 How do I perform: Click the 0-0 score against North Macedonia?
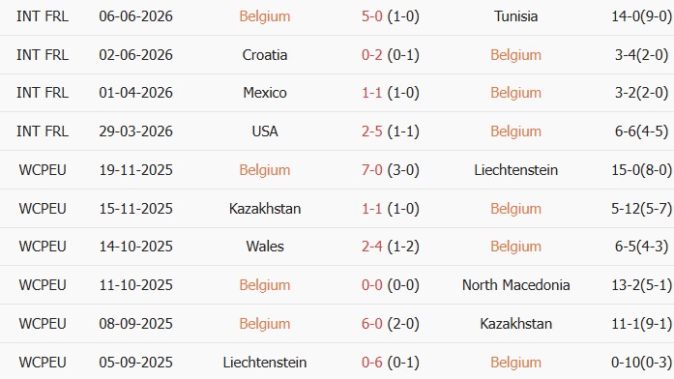point(372,285)
